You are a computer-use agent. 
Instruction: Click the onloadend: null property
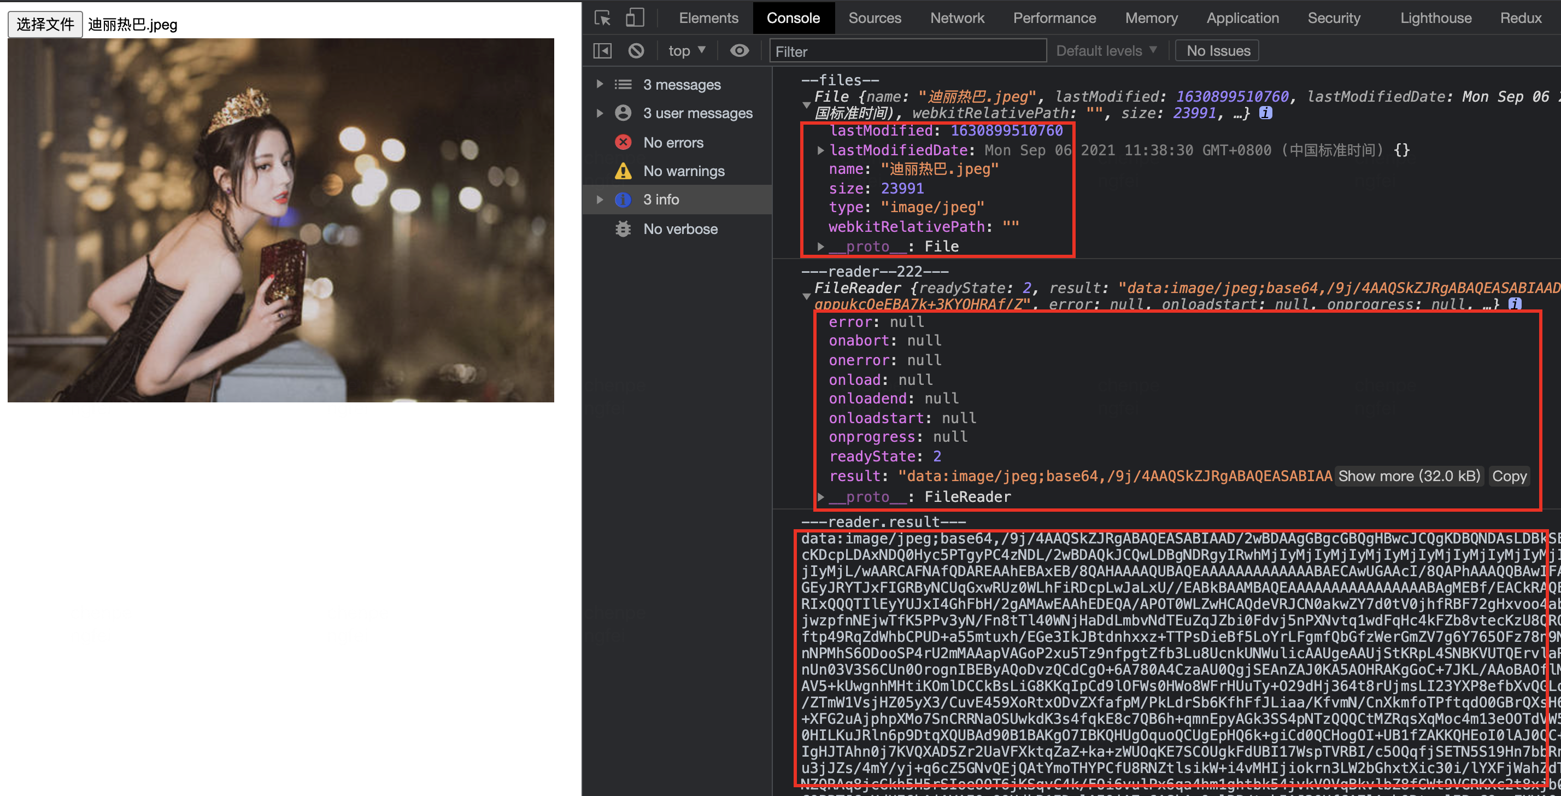[x=893, y=399]
